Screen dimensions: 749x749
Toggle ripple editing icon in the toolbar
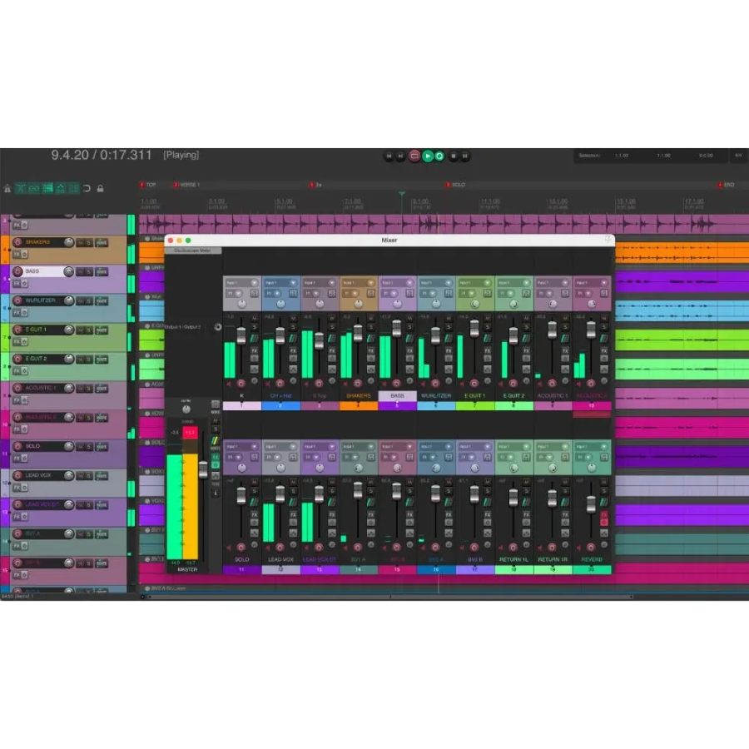[47, 188]
